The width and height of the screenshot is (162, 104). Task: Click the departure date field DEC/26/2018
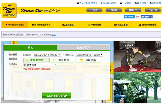point(42,55)
